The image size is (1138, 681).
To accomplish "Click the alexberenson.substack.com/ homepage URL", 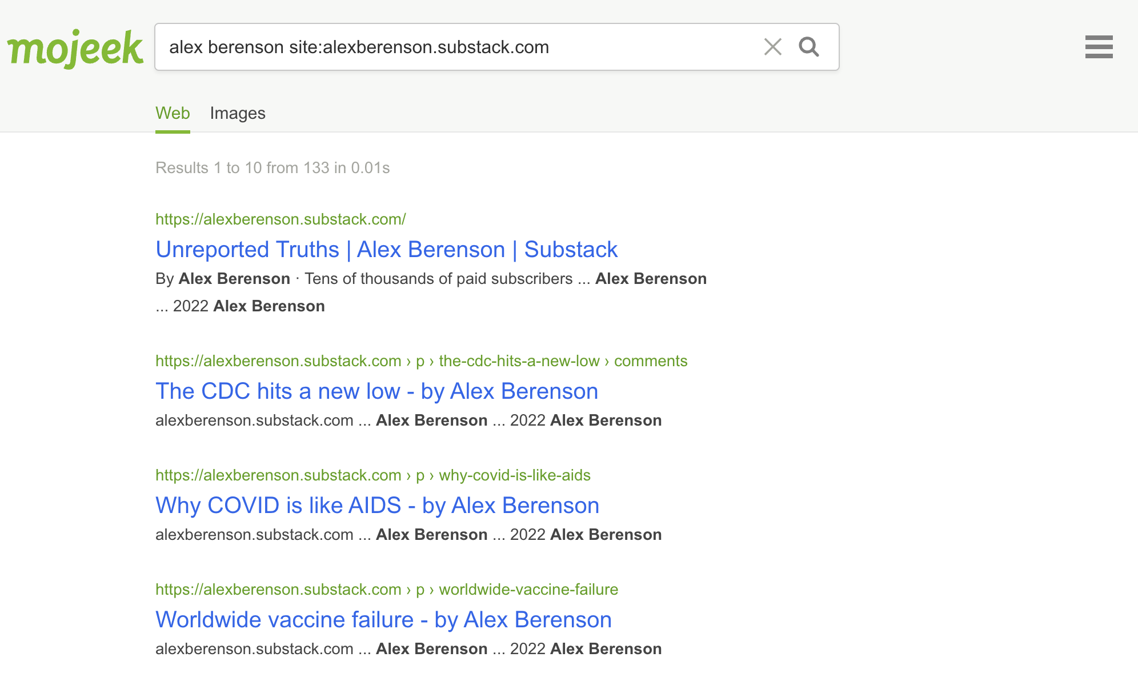I will (281, 219).
